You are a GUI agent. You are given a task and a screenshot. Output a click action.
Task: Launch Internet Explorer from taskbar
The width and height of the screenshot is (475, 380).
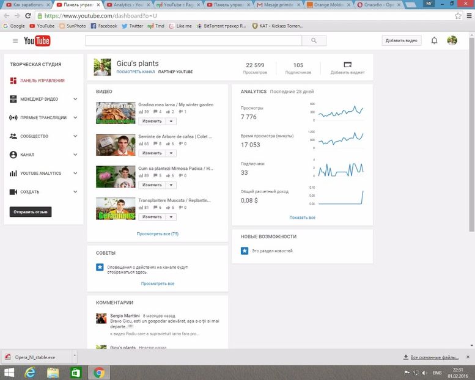pyautogui.click(x=31, y=373)
